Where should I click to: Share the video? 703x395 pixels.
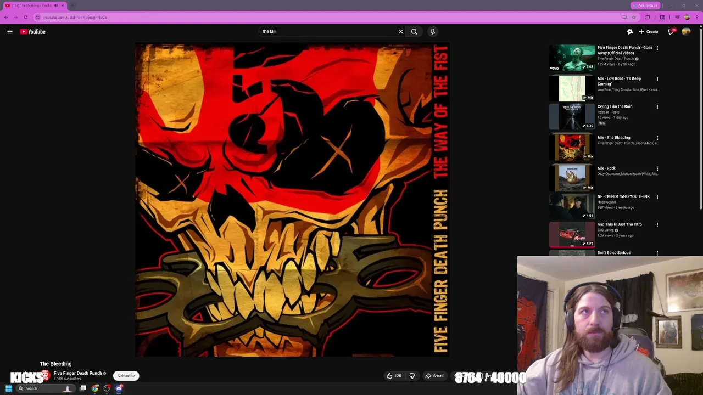point(434,376)
